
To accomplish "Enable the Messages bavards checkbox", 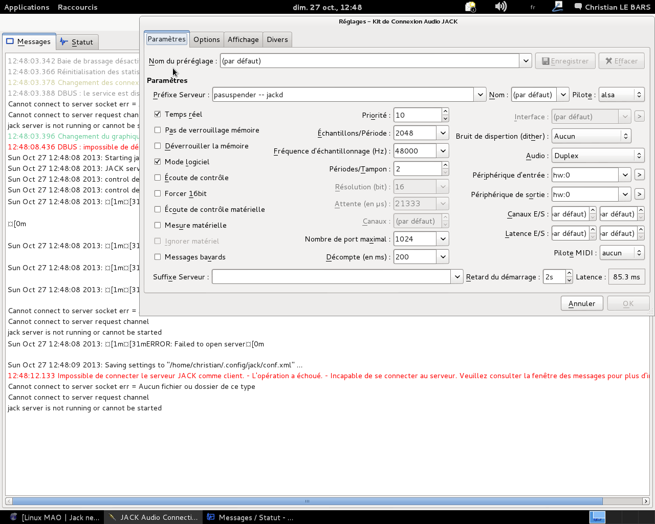I will click(158, 257).
